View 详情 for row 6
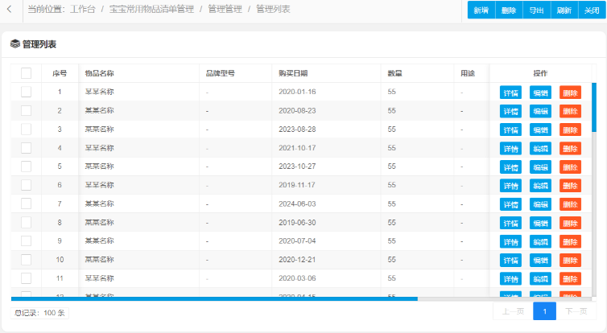This screenshot has height=333, width=607. (x=510, y=186)
